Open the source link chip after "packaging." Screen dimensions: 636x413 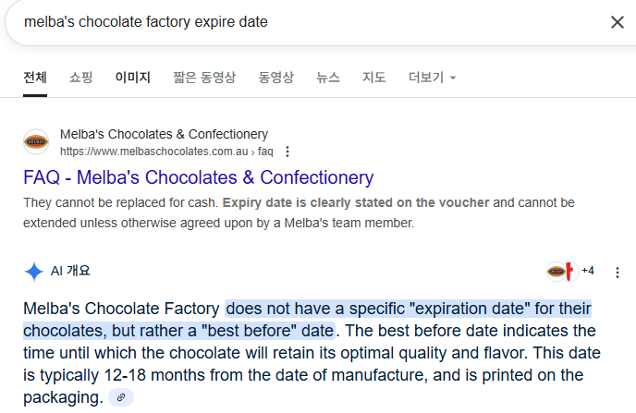[x=121, y=397]
